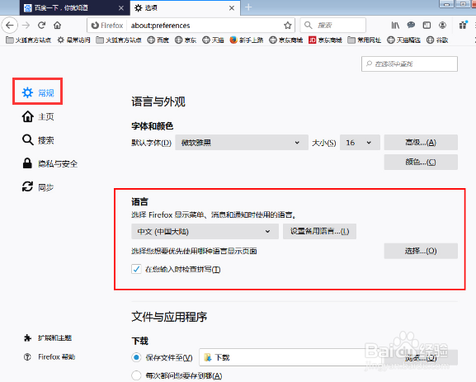
Task: Focus the 在选项中查找 search field
Action: click(x=409, y=64)
